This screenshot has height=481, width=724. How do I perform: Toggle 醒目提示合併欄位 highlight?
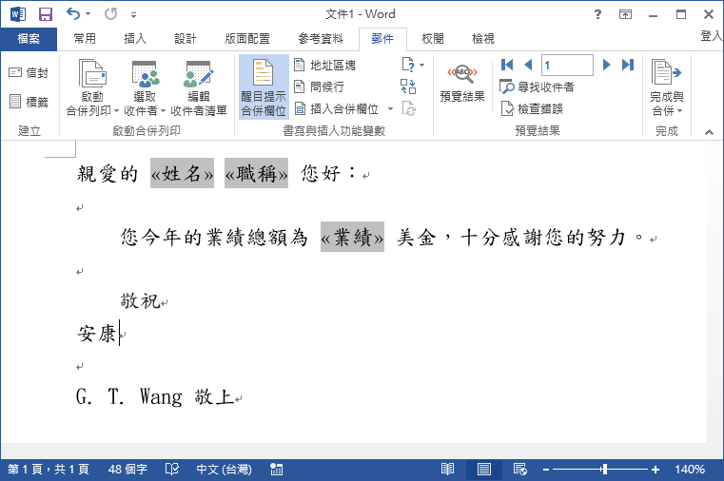click(x=264, y=87)
